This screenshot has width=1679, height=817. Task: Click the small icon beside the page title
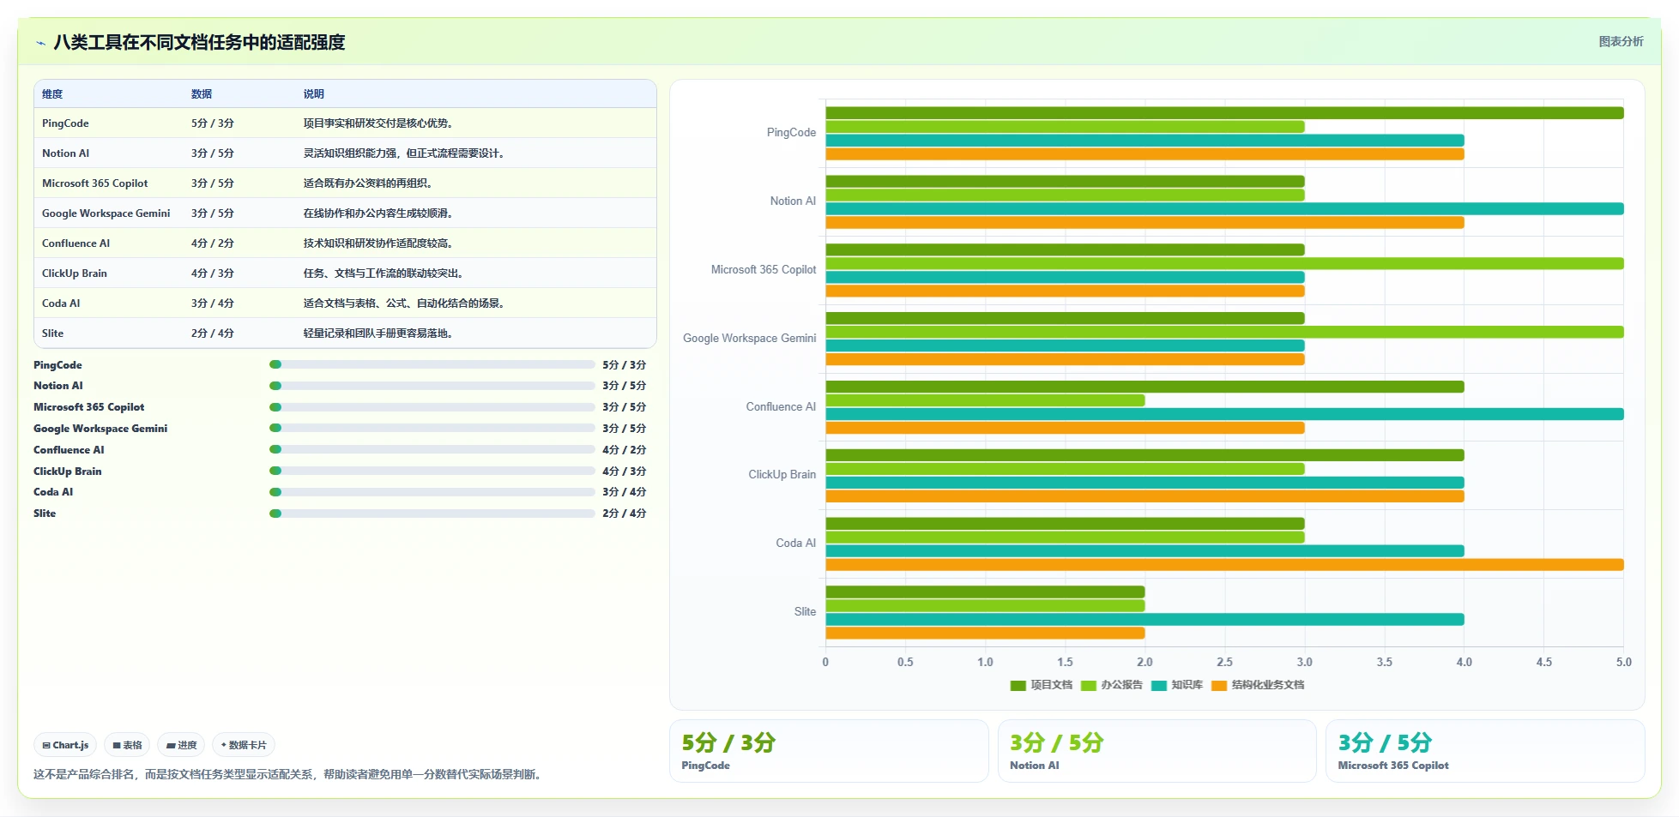tap(40, 43)
